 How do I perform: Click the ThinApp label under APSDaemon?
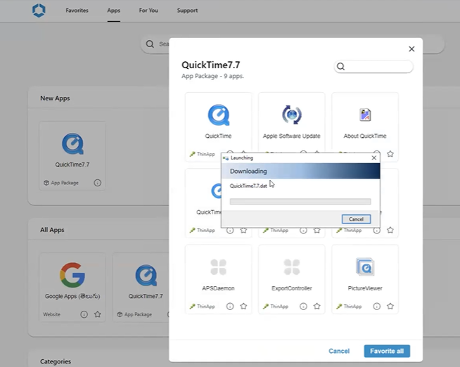[x=206, y=307]
